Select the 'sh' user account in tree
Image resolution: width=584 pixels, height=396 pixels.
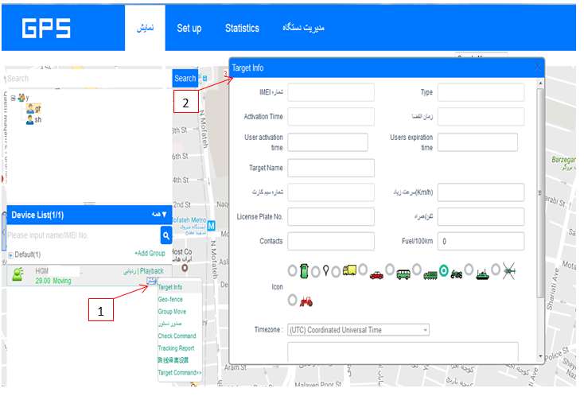(x=34, y=120)
